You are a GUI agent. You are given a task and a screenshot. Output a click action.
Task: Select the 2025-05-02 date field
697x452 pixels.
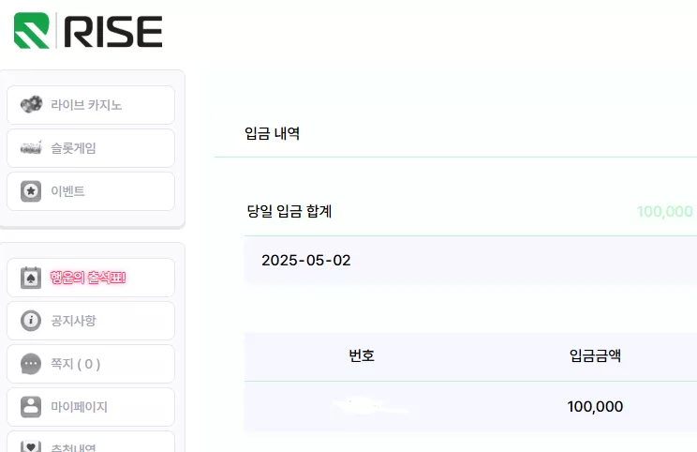(470, 261)
